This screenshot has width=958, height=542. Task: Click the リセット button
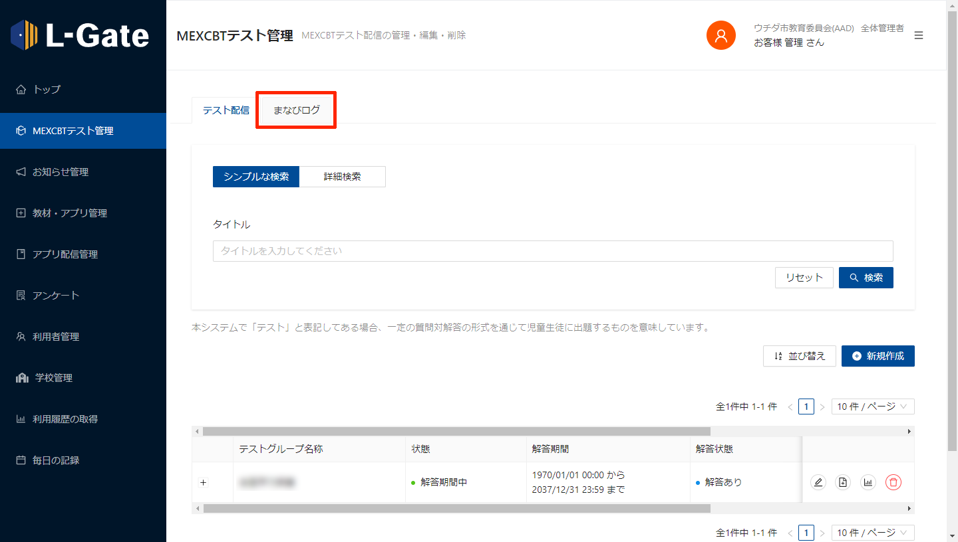click(x=804, y=278)
